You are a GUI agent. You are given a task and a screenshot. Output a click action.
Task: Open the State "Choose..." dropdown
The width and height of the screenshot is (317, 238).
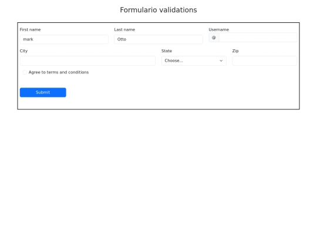pos(194,61)
